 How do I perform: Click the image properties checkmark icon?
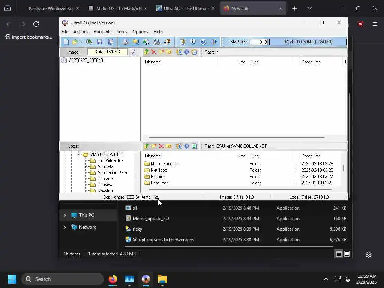[133, 52]
